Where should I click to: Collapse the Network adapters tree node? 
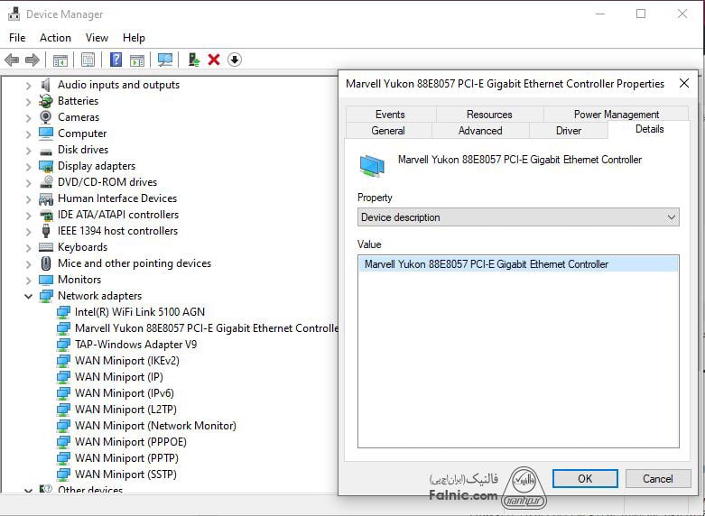28,296
